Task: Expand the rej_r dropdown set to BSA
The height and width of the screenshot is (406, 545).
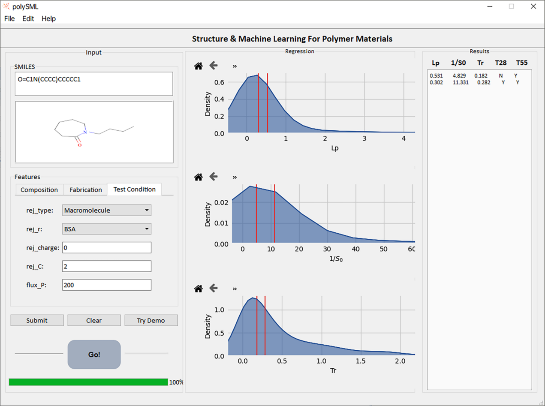Action: (107, 229)
